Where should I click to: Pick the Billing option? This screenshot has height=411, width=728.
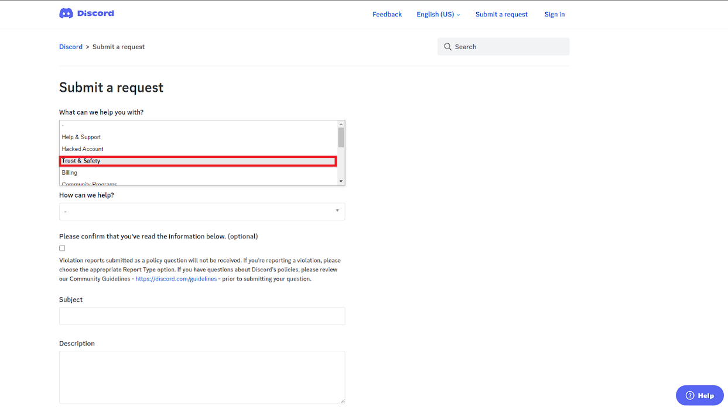(70, 173)
